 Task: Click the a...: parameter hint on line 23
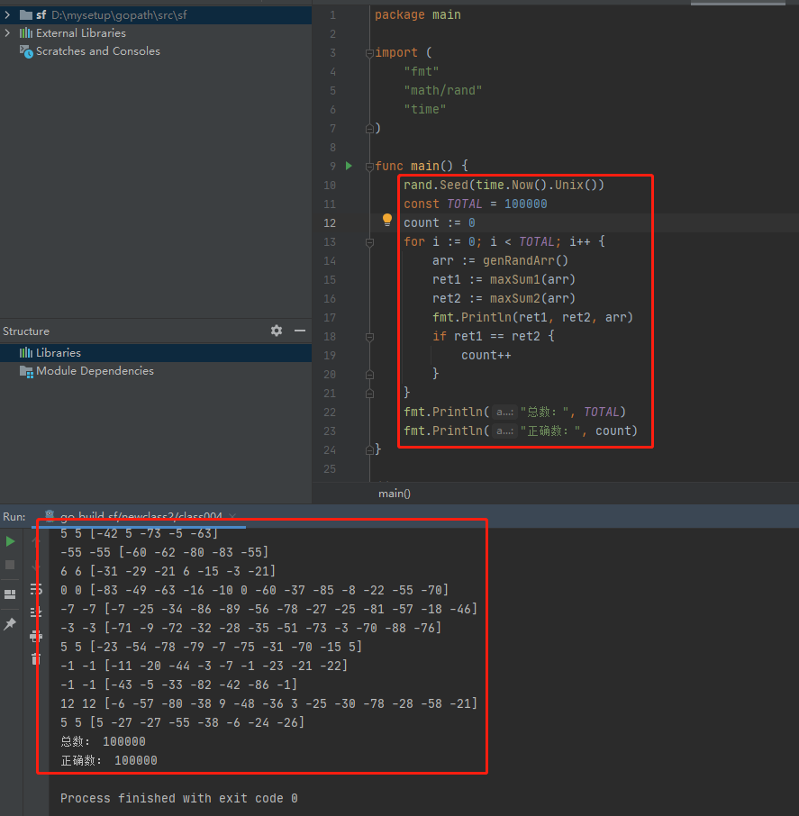tap(504, 431)
